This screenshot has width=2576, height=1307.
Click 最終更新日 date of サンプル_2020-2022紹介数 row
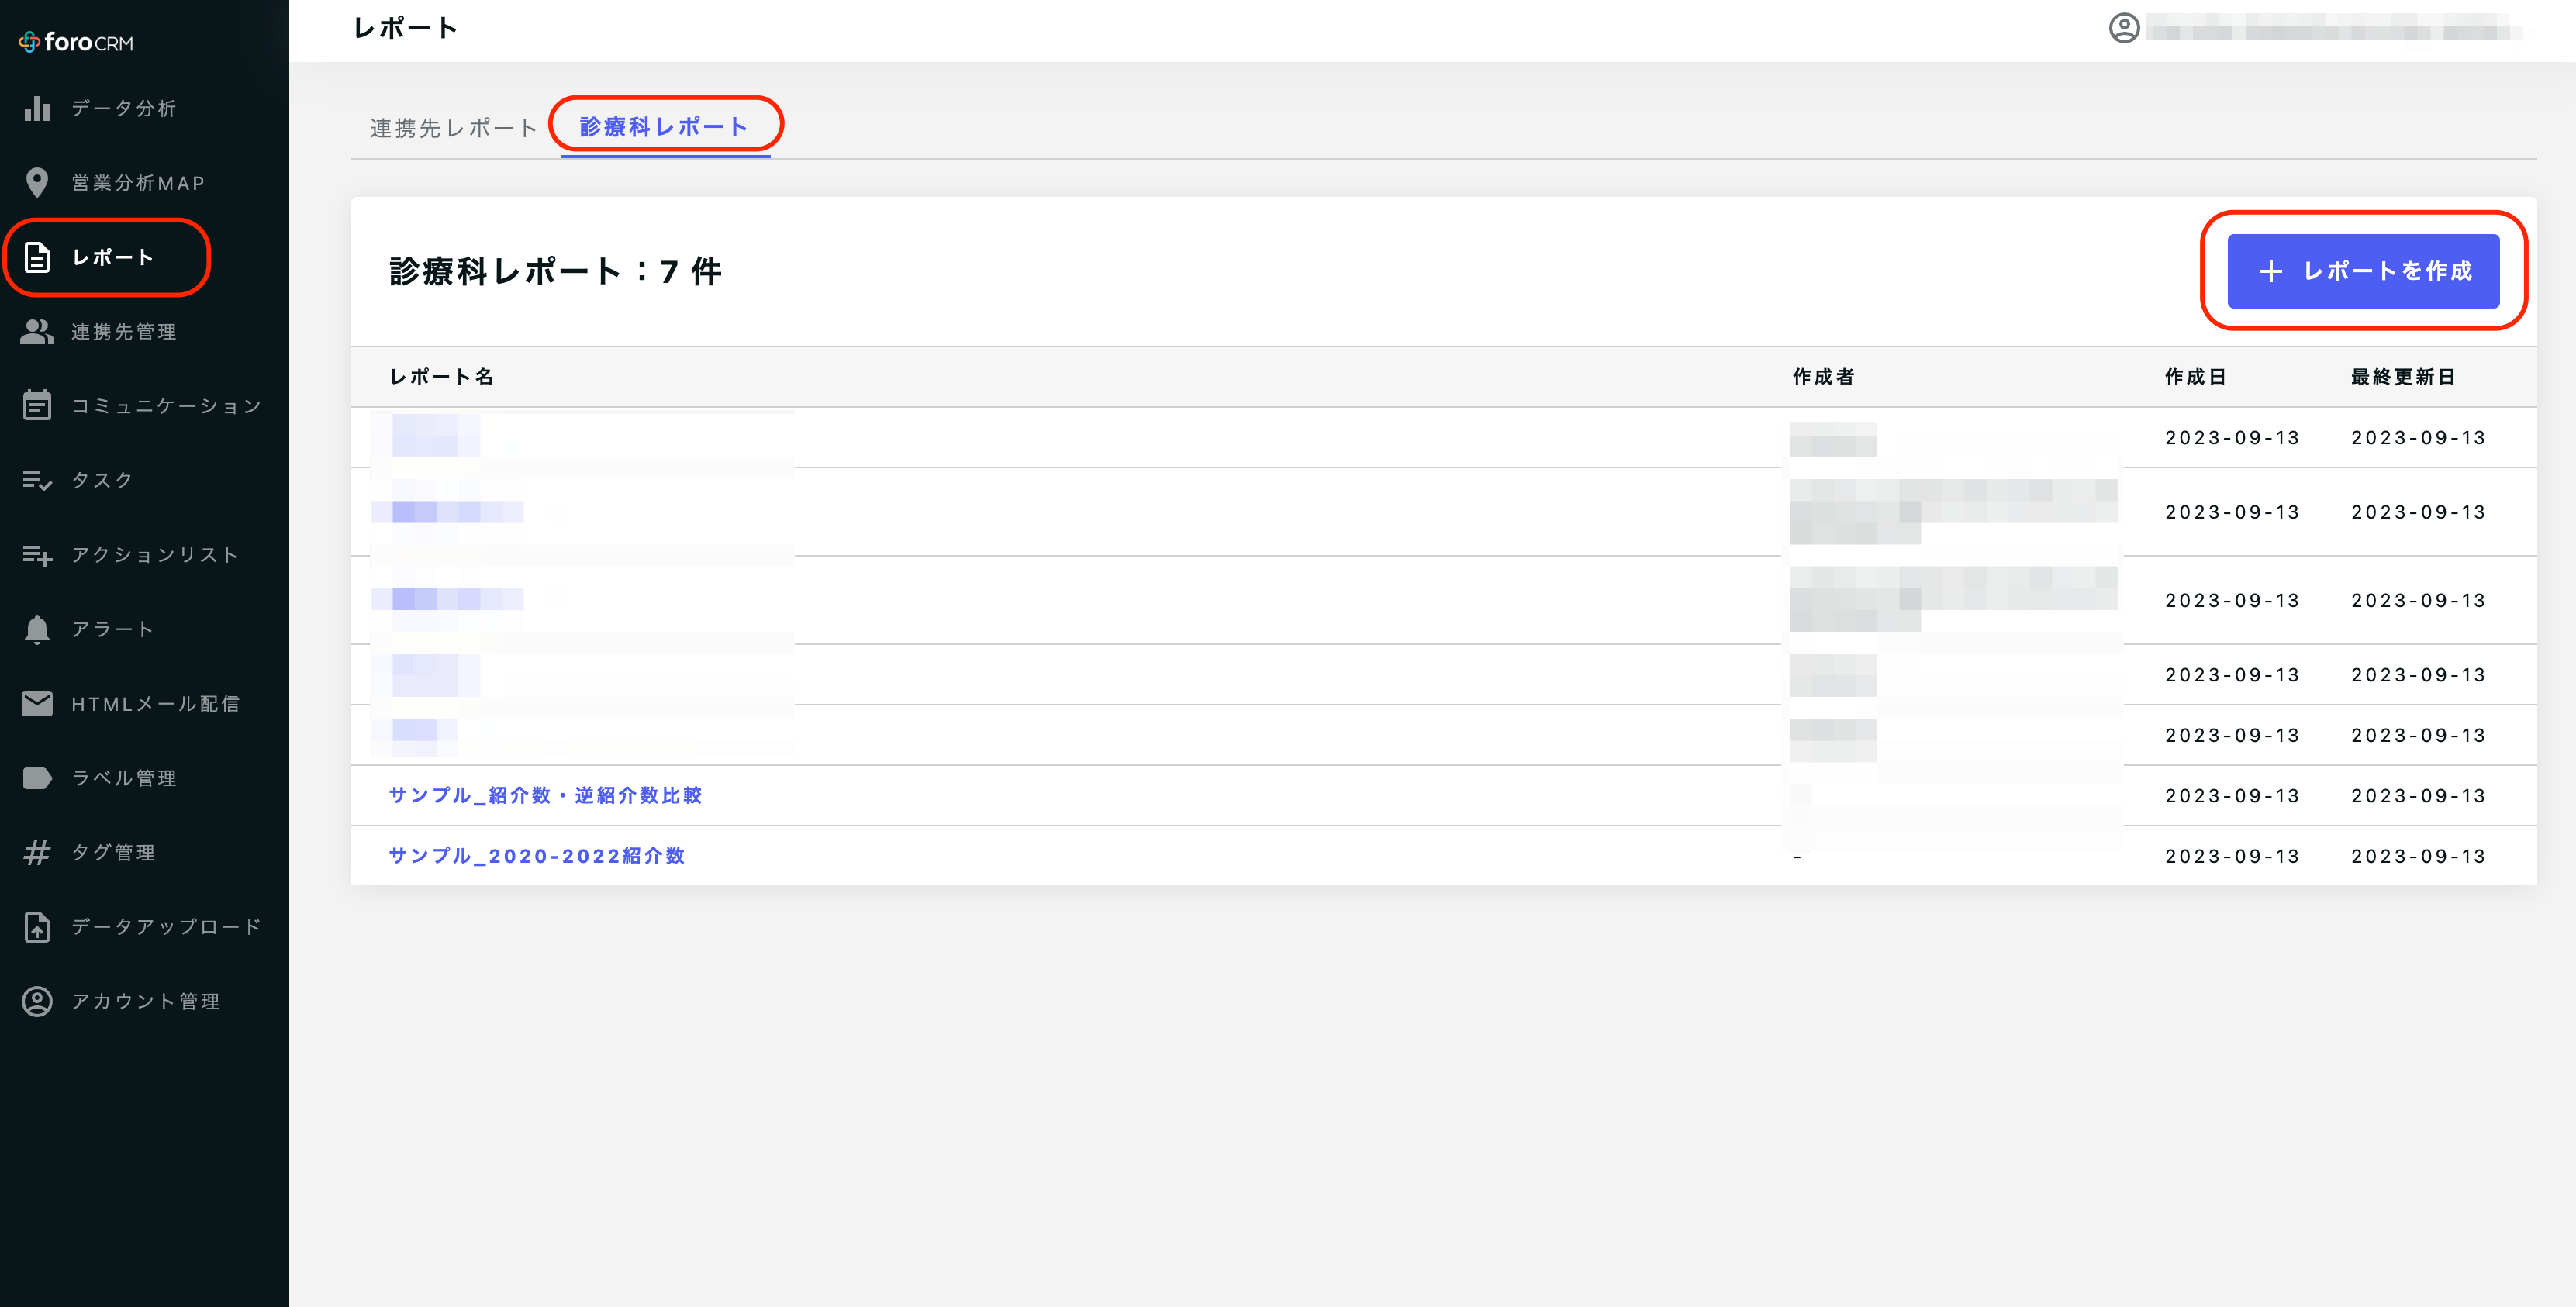pos(2418,856)
